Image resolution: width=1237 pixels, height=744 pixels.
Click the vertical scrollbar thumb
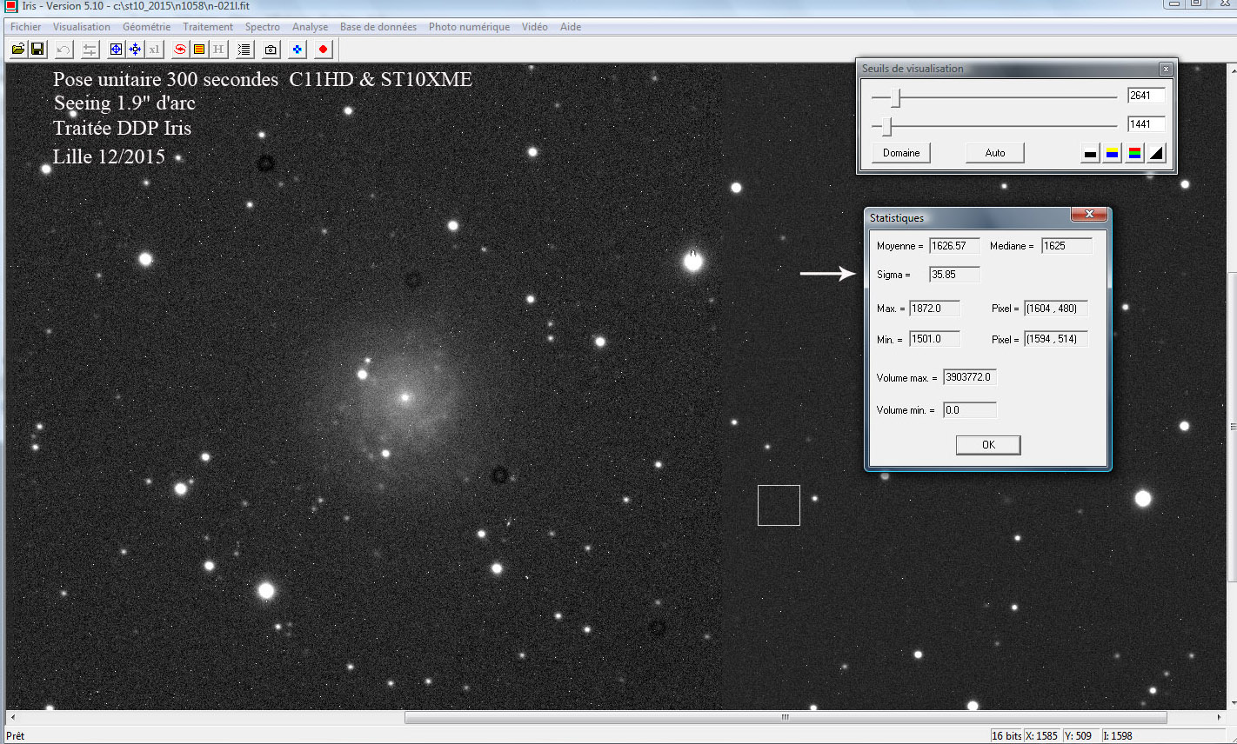click(x=1233, y=428)
